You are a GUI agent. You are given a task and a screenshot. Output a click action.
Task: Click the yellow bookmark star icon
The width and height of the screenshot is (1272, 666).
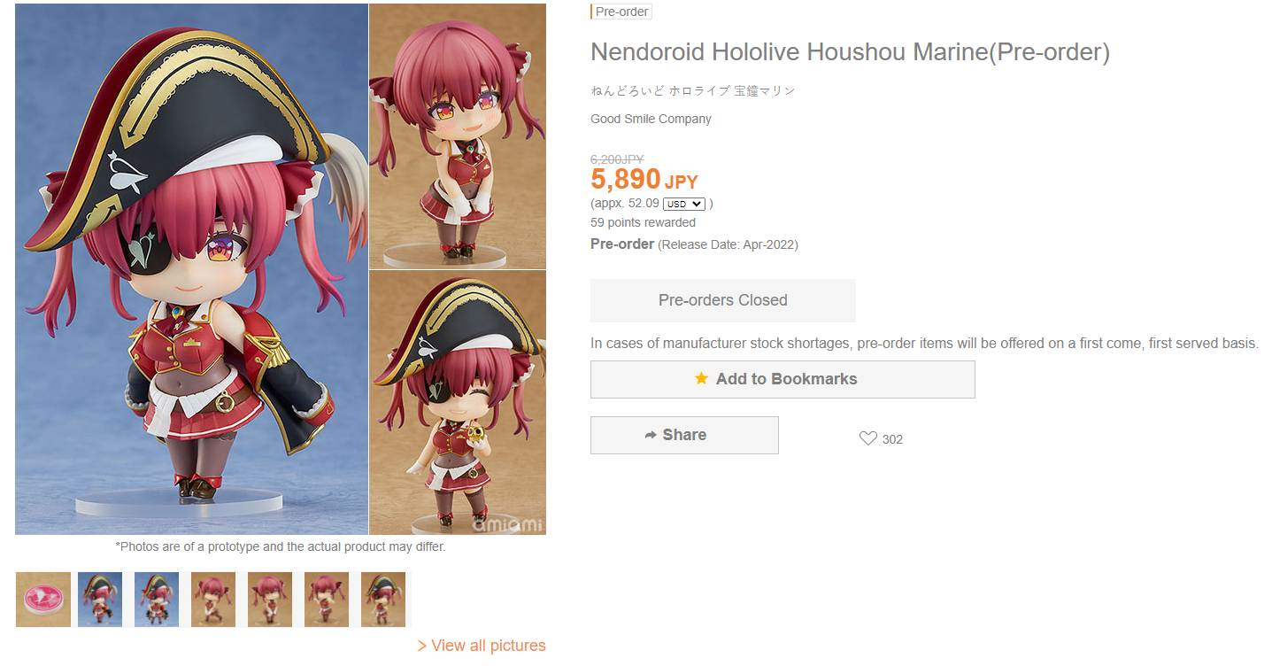pyautogui.click(x=701, y=379)
